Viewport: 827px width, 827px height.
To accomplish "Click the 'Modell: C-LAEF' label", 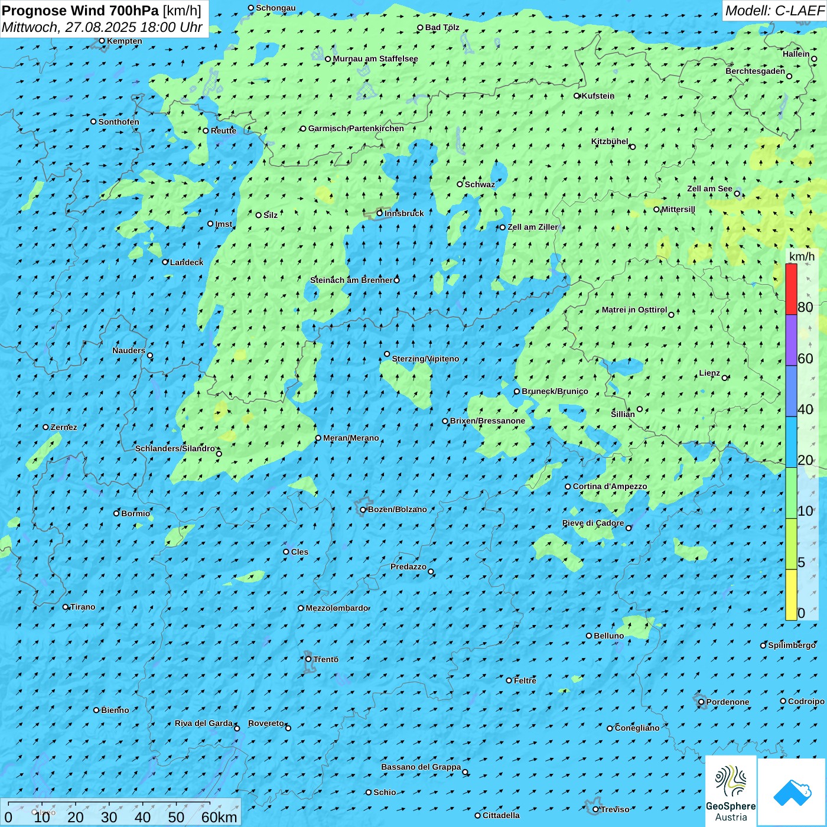I will pyautogui.click(x=774, y=11).
